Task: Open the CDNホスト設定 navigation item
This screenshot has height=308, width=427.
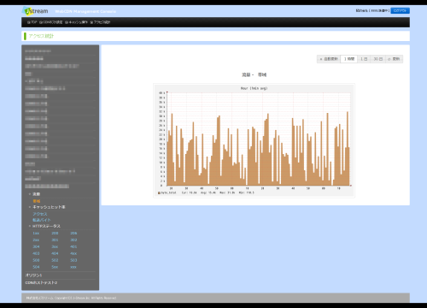Action: (x=51, y=22)
